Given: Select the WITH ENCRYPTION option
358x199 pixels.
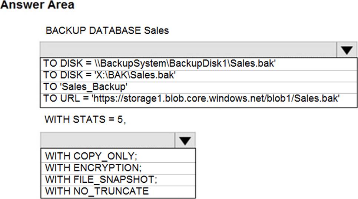Looking at the screenshot, I should pos(93,168).
